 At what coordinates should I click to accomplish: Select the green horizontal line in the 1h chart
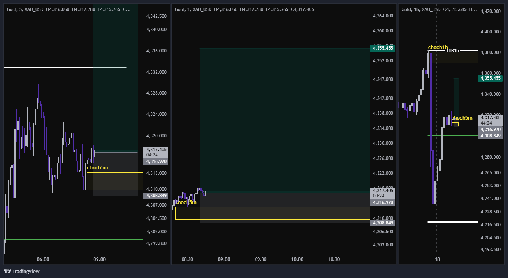coord(452,136)
